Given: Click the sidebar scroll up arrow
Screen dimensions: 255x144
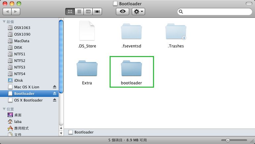Looking at the screenshot, I should coord(61,128).
